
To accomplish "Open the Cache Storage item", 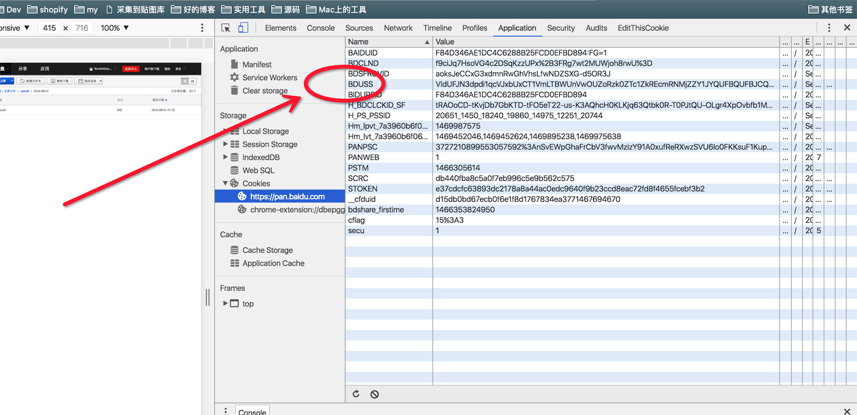I will click(x=267, y=250).
